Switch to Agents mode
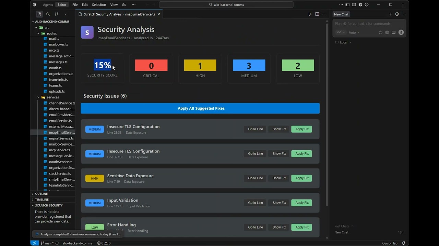The width and height of the screenshot is (439, 246). (x=48, y=5)
